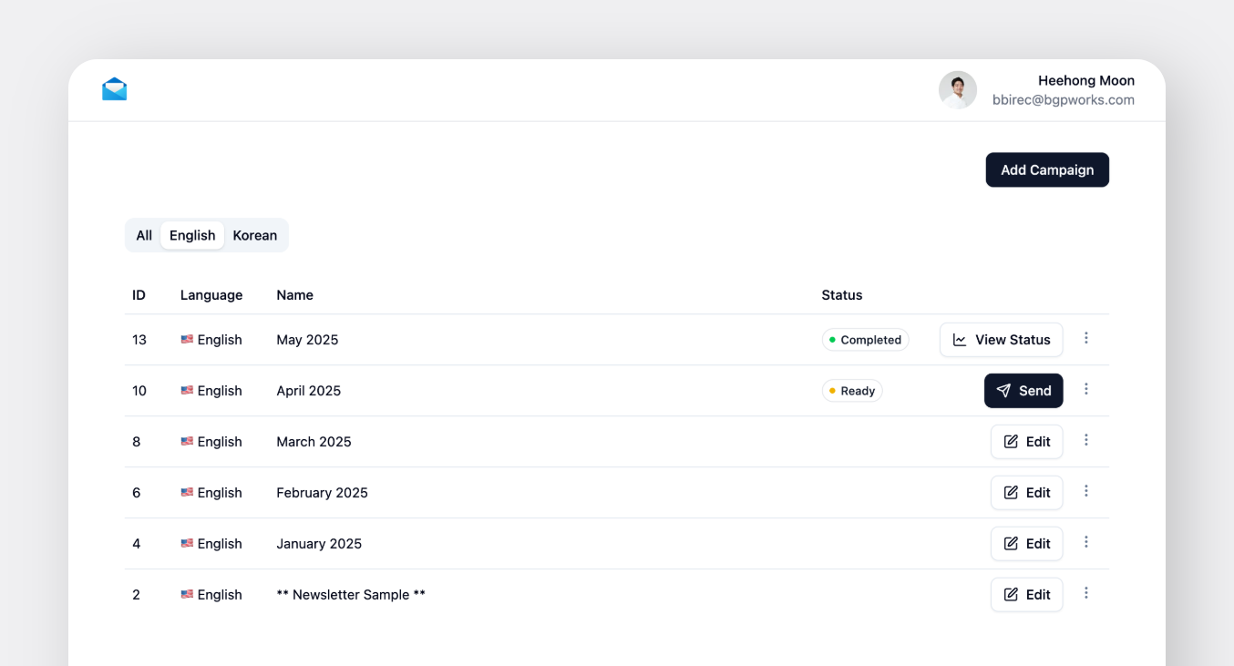Viewport: 1234px width, 666px height.
Task: Click the Completed status badge
Action: pyautogui.click(x=865, y=340)
